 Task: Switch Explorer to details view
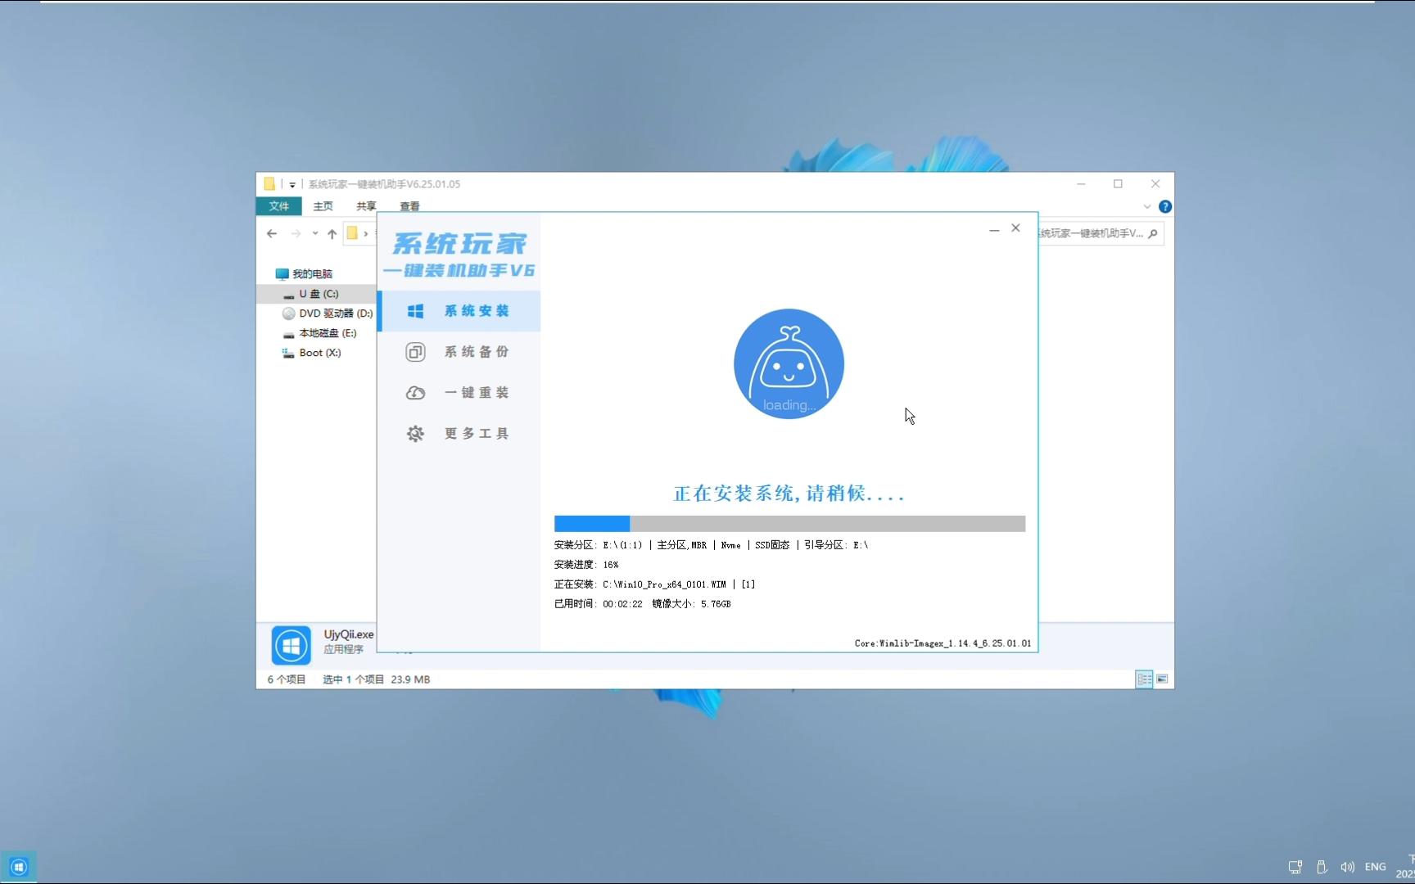1145,679
